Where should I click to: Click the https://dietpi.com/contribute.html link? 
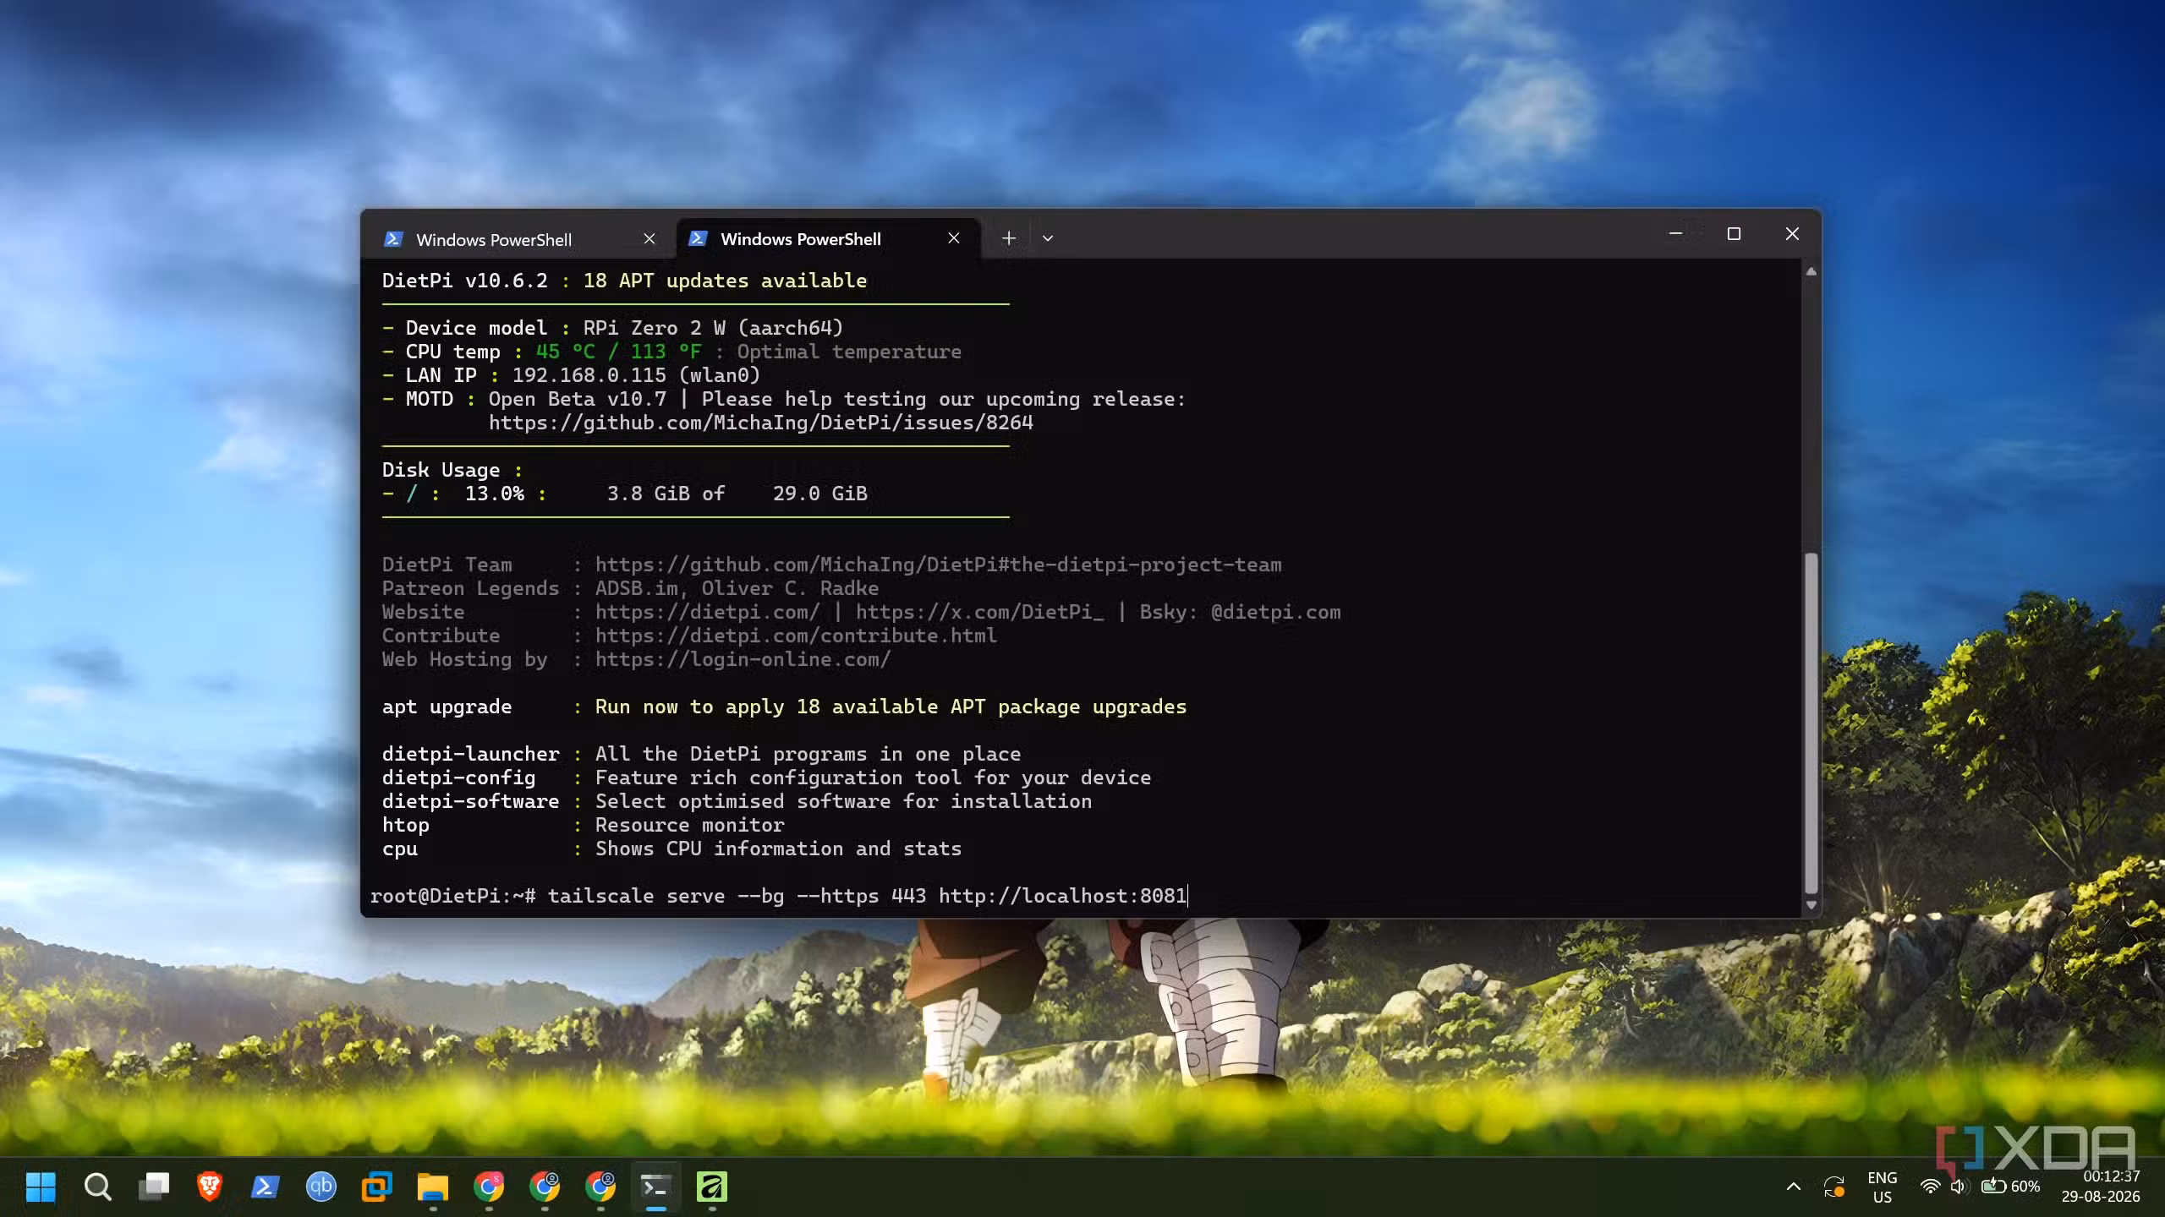pyautogui.click(x=796, y=636)
